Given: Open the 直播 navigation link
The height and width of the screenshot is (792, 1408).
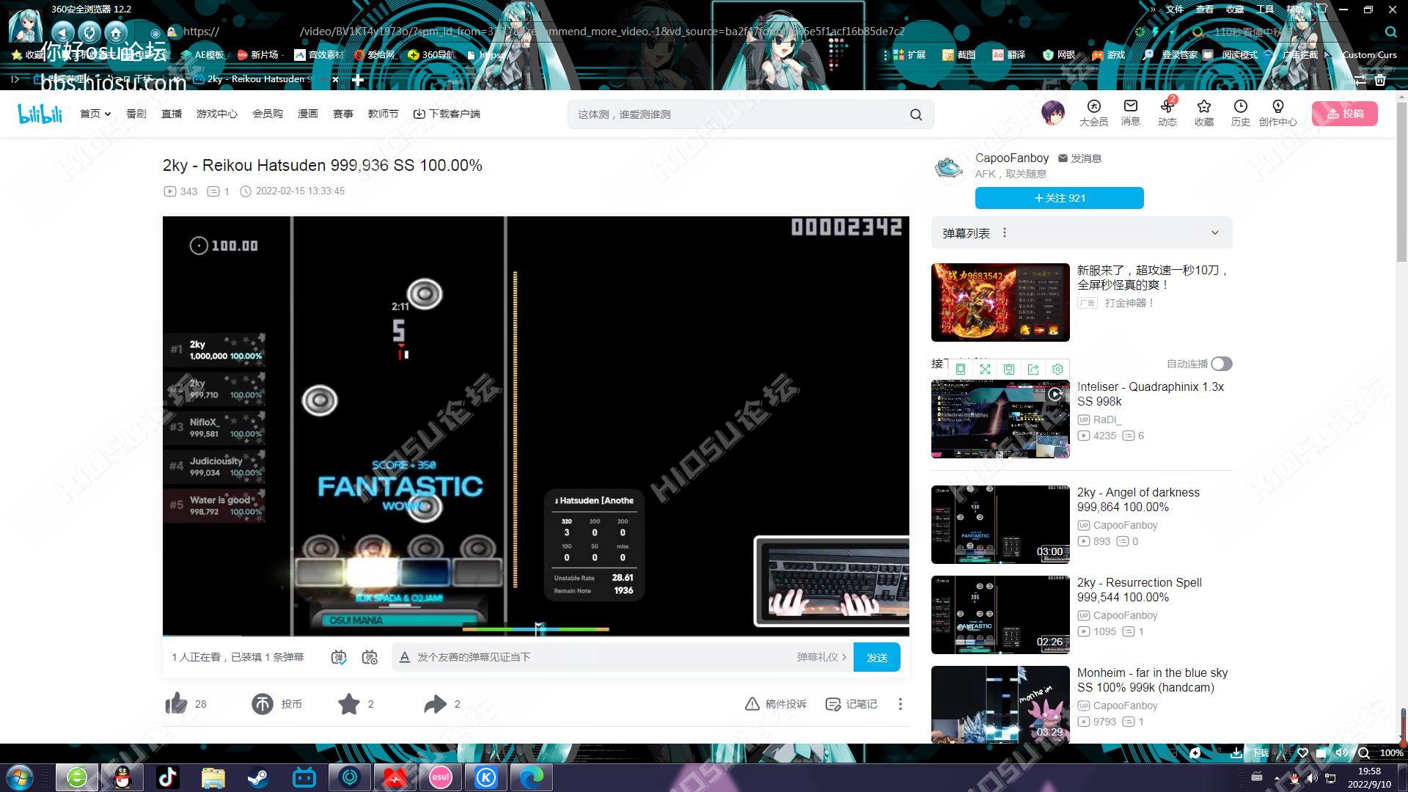Looking at the screenshot, I should point(172,114).
